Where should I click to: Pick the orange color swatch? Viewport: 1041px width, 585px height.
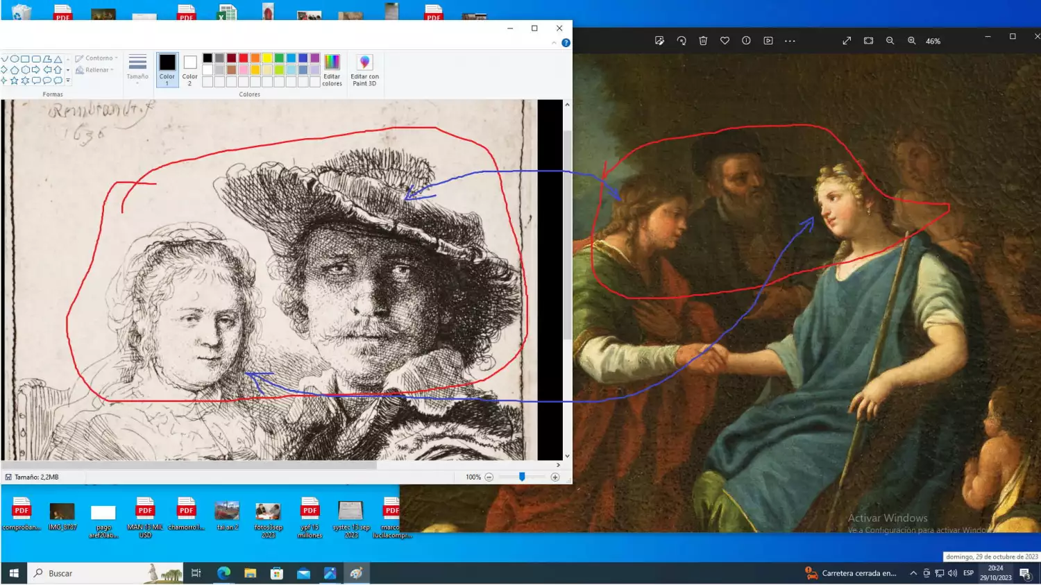tap(255, 58)
